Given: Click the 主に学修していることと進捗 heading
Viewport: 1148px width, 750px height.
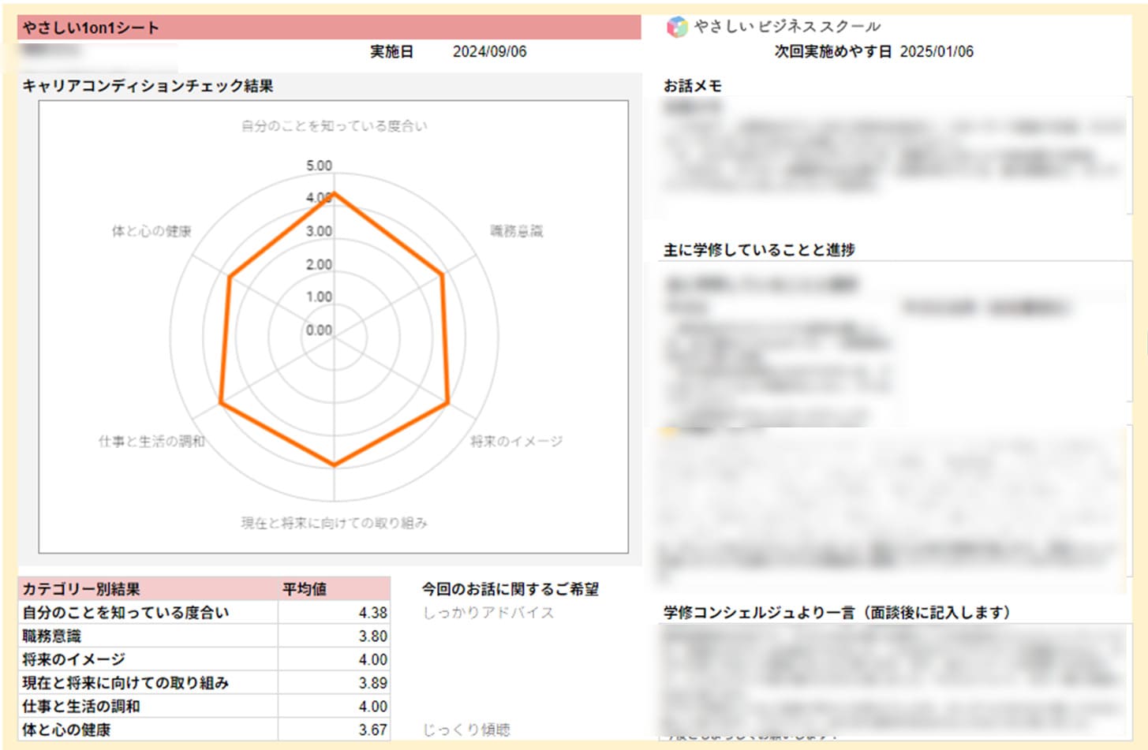Looking at the screenshot, I should (x=759, y=250).
